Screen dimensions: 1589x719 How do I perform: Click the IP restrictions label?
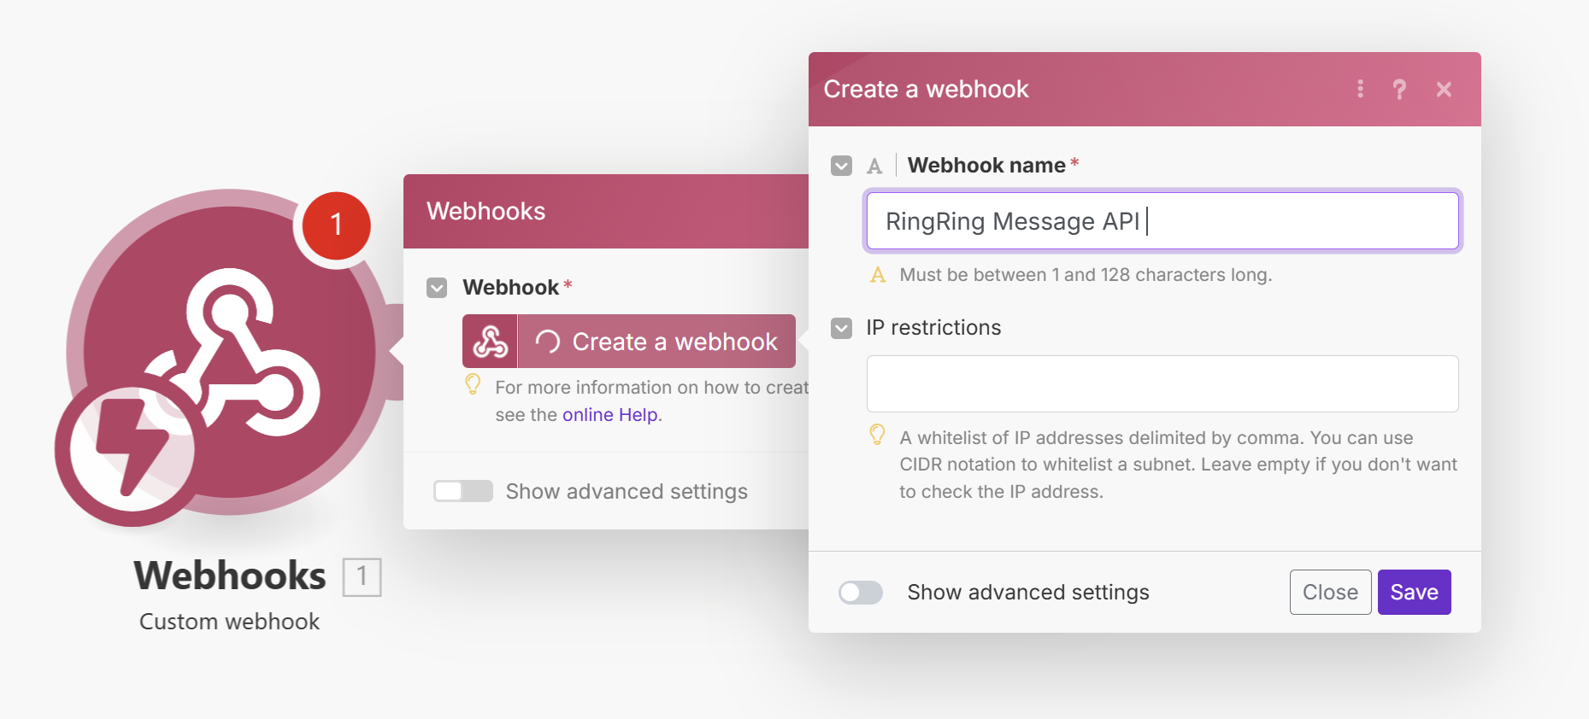[x=933, y=328]
